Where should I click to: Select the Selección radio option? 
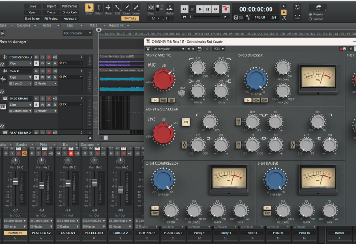coord(310,19)
